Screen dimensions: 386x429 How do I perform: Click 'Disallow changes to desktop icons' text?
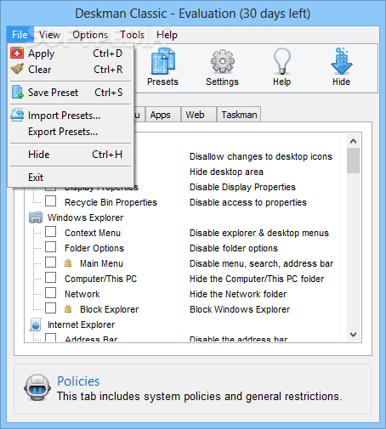click(261, 156)
